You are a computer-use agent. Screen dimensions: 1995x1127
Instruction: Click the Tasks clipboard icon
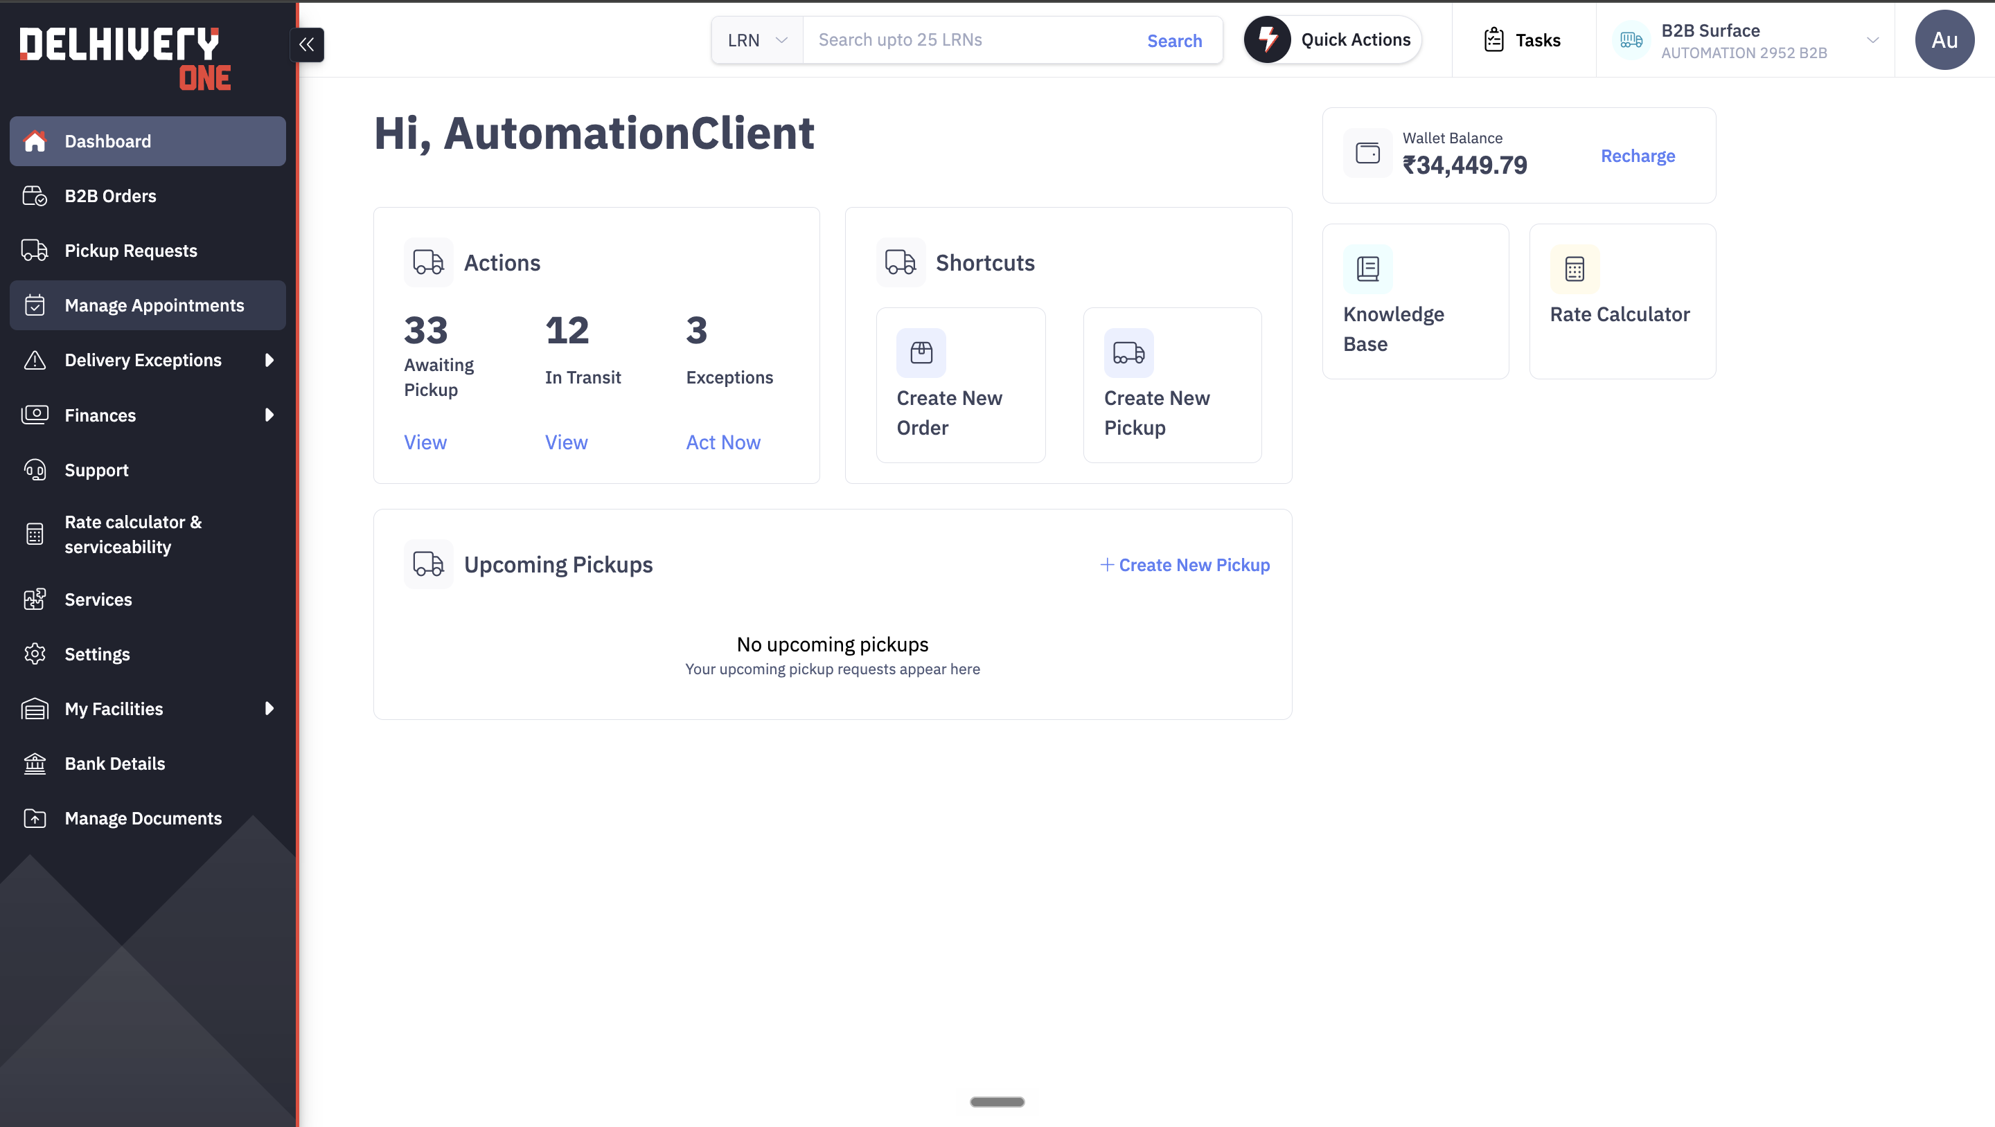click(1494, 39)
